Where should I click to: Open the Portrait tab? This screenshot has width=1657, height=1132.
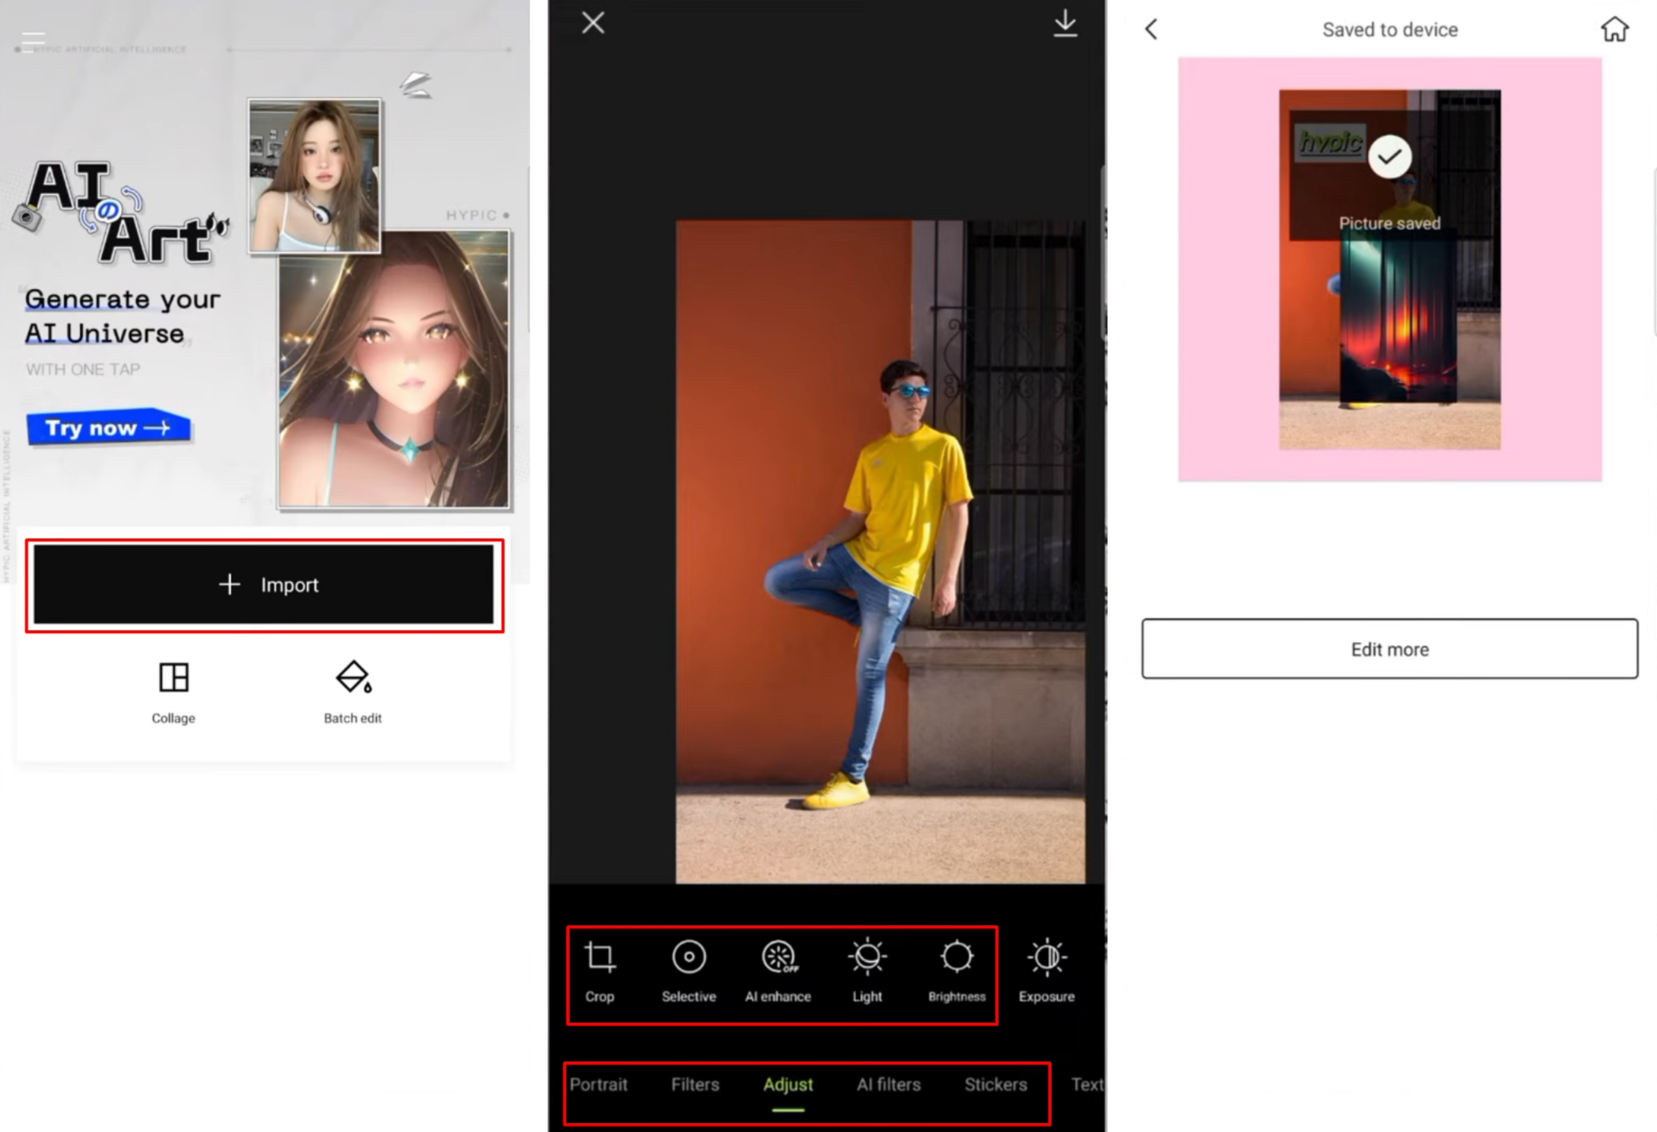[598, 1084]
